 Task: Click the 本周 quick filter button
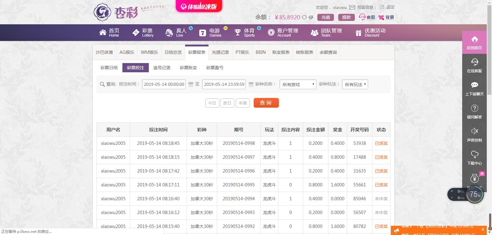point(243,103)
